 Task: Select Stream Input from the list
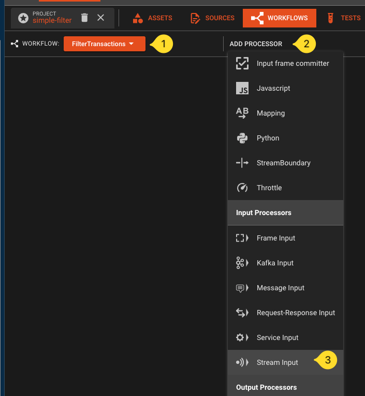pos(278,362)
